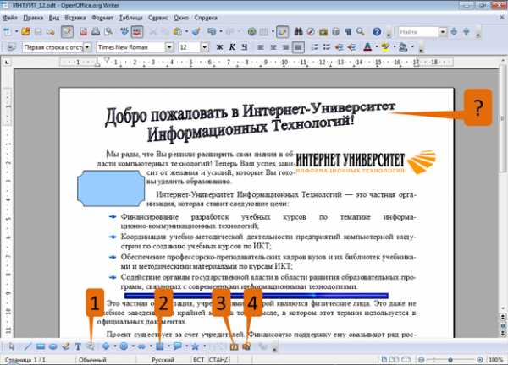Toggle numbered list
The image size is (508, 365).
click(x=314, y=47)
